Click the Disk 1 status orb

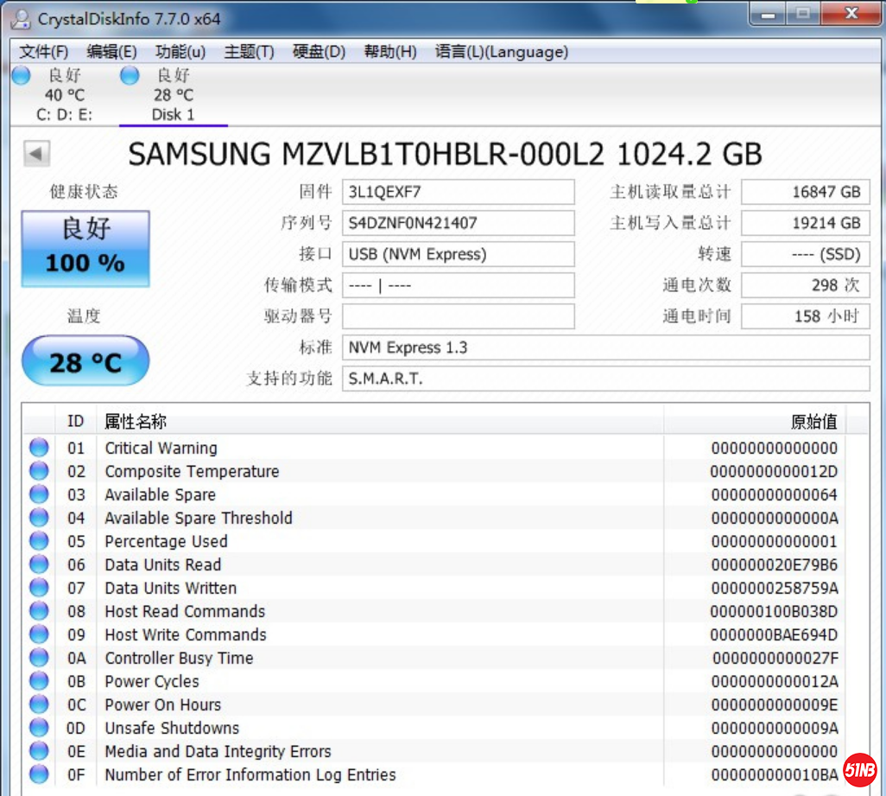pyautogui.click(x=130, y=76)
